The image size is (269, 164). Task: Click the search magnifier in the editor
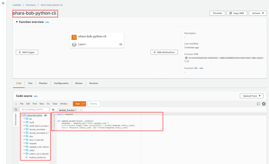(x=16, y=110)
